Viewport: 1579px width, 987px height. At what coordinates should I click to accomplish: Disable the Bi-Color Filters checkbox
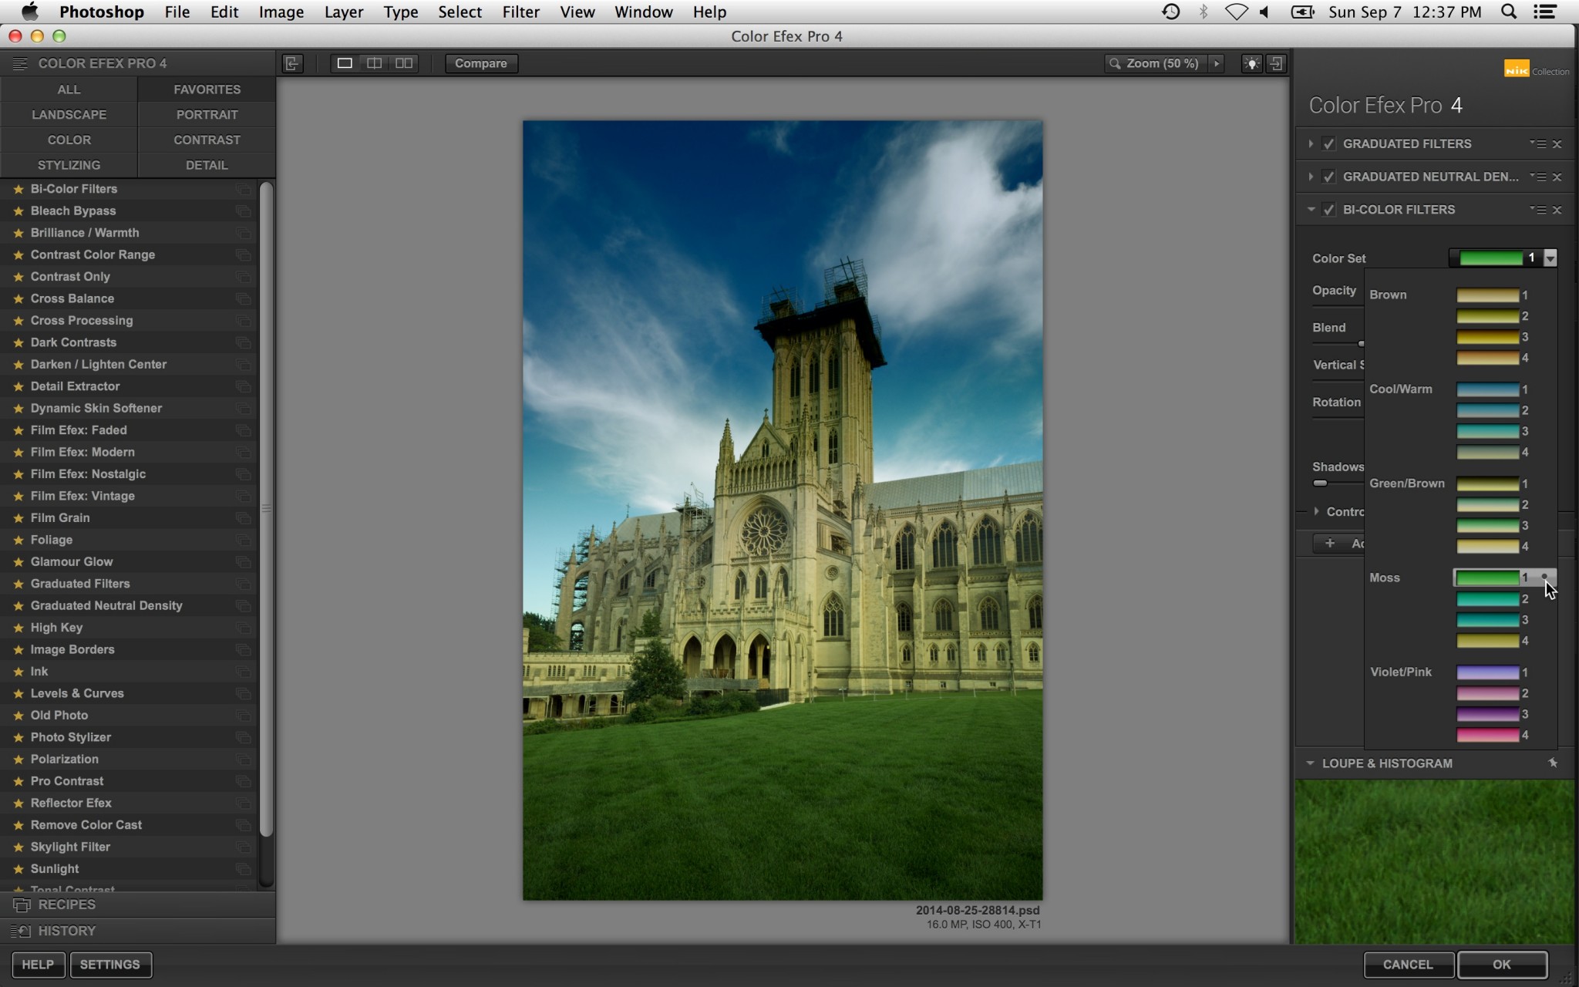point(1328,210)
